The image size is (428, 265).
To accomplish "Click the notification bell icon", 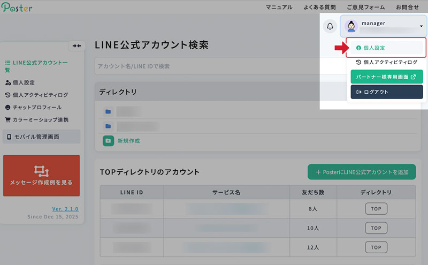I will pyautogui.click(x=330, y=26).
